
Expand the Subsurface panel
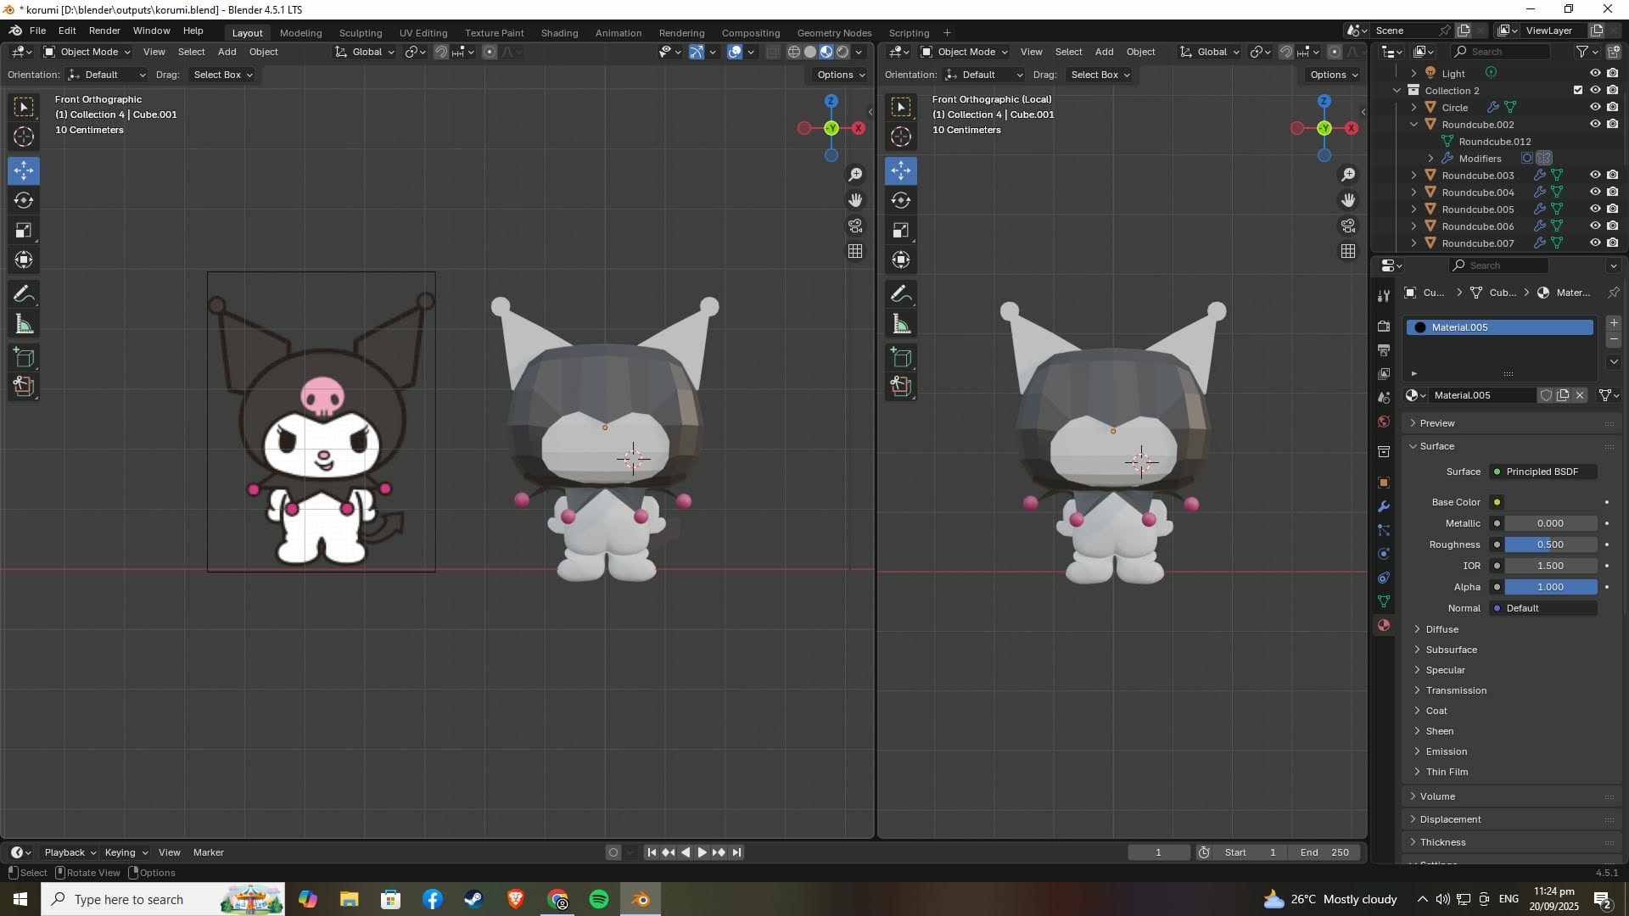[x=1451, y=650]
